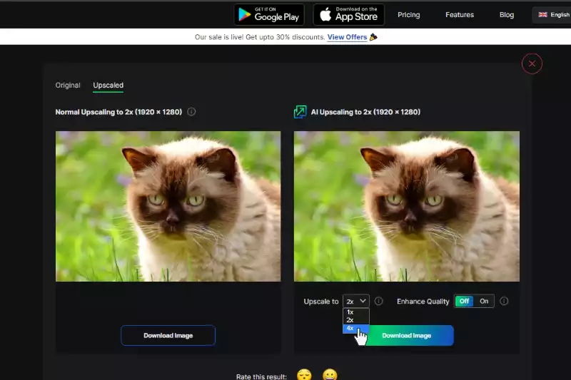This screenshot has width=571, height=380.
Task: View the normal upscaled cat image
Action: click(168, 206)
